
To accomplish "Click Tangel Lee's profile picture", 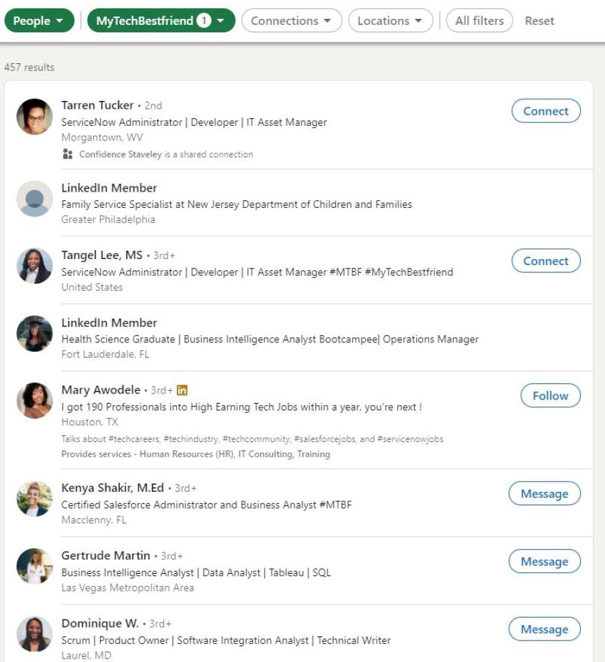I will [34, 266].
